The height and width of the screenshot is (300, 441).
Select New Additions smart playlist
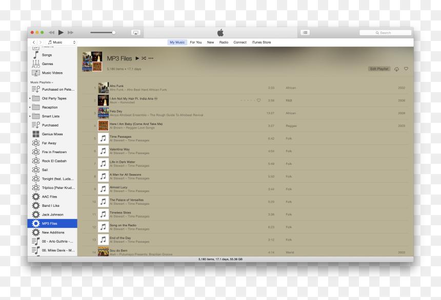[x=52, y=232]
